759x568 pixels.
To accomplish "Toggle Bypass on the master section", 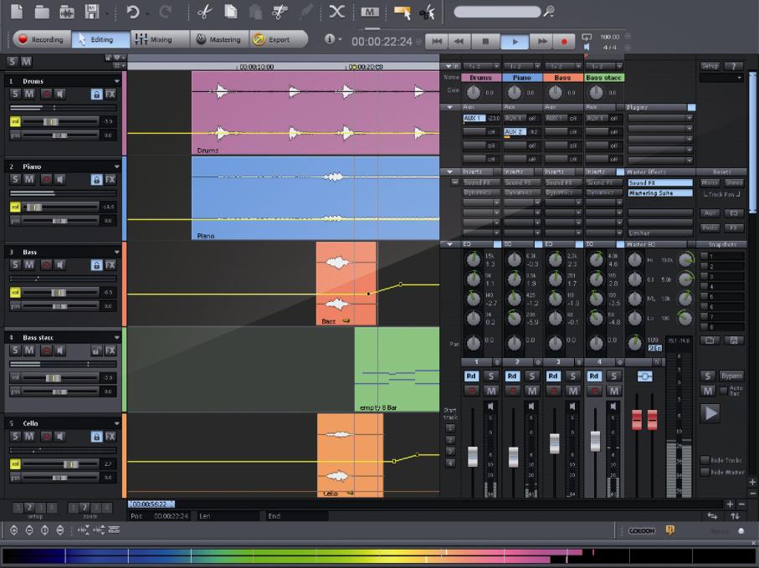I will [x=732, y=376].
